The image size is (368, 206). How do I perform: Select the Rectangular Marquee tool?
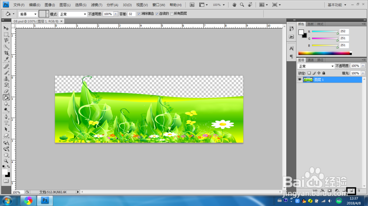(6, 34)
